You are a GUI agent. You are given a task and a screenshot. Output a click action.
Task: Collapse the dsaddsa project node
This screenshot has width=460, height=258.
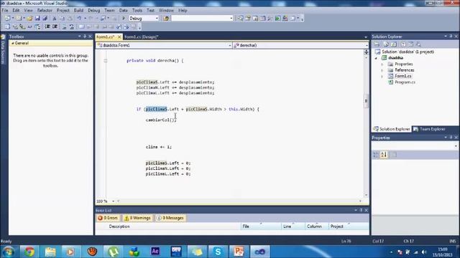376,58
